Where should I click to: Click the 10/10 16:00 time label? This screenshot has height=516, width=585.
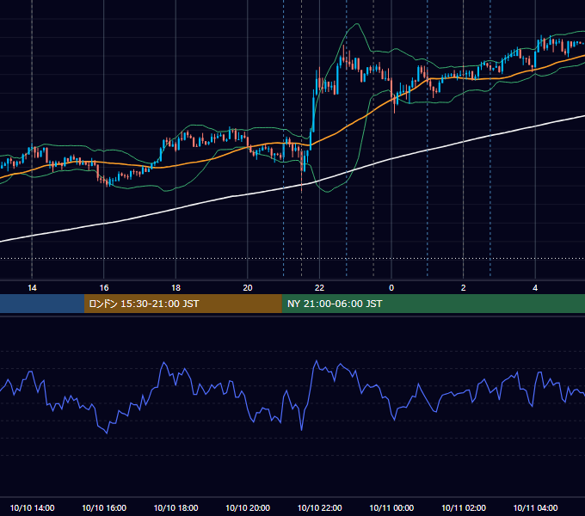(104, 507)
